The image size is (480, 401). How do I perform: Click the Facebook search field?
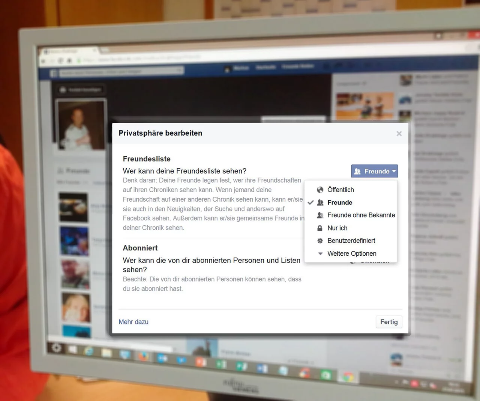pos(120,72)
